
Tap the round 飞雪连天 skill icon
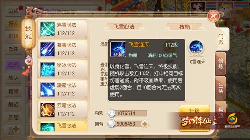196,48
